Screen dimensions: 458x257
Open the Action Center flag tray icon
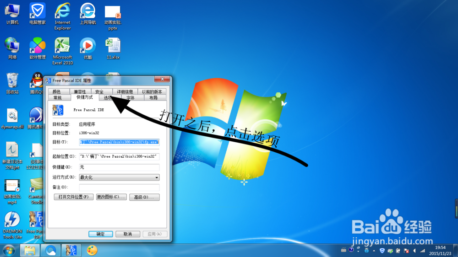pos(406,251)
